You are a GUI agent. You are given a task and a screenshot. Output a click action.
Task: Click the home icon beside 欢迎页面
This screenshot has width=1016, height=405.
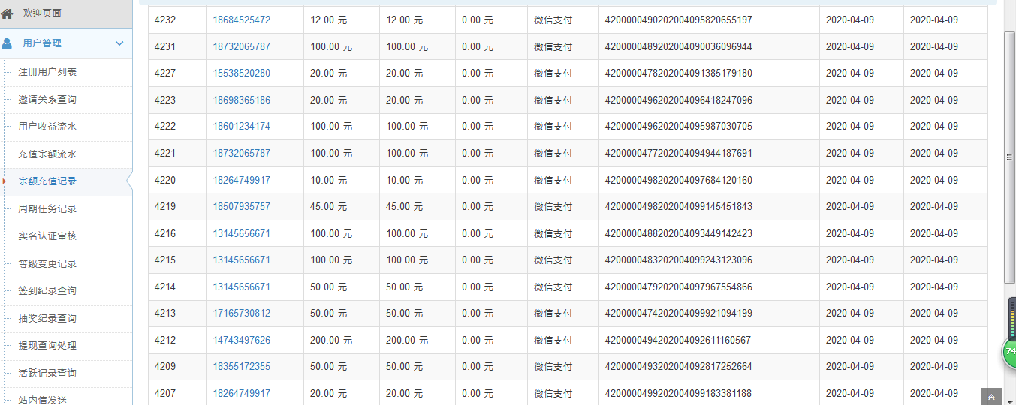pos(8,13)
